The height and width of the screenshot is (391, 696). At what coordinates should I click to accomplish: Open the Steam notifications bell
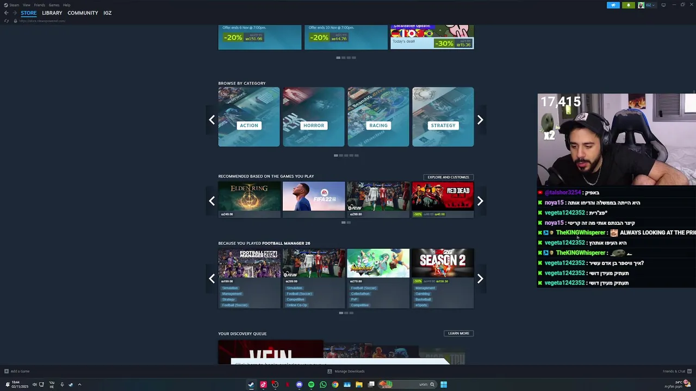pos(629,5)
